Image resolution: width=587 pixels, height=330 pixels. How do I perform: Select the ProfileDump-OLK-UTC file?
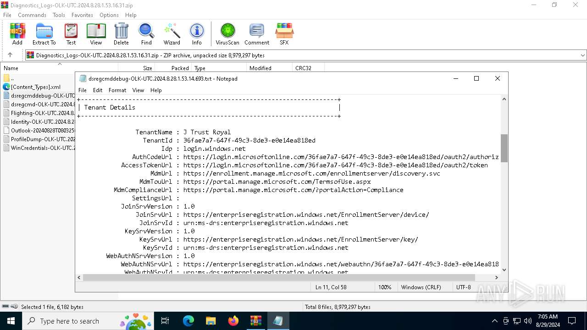coord(39,139)
